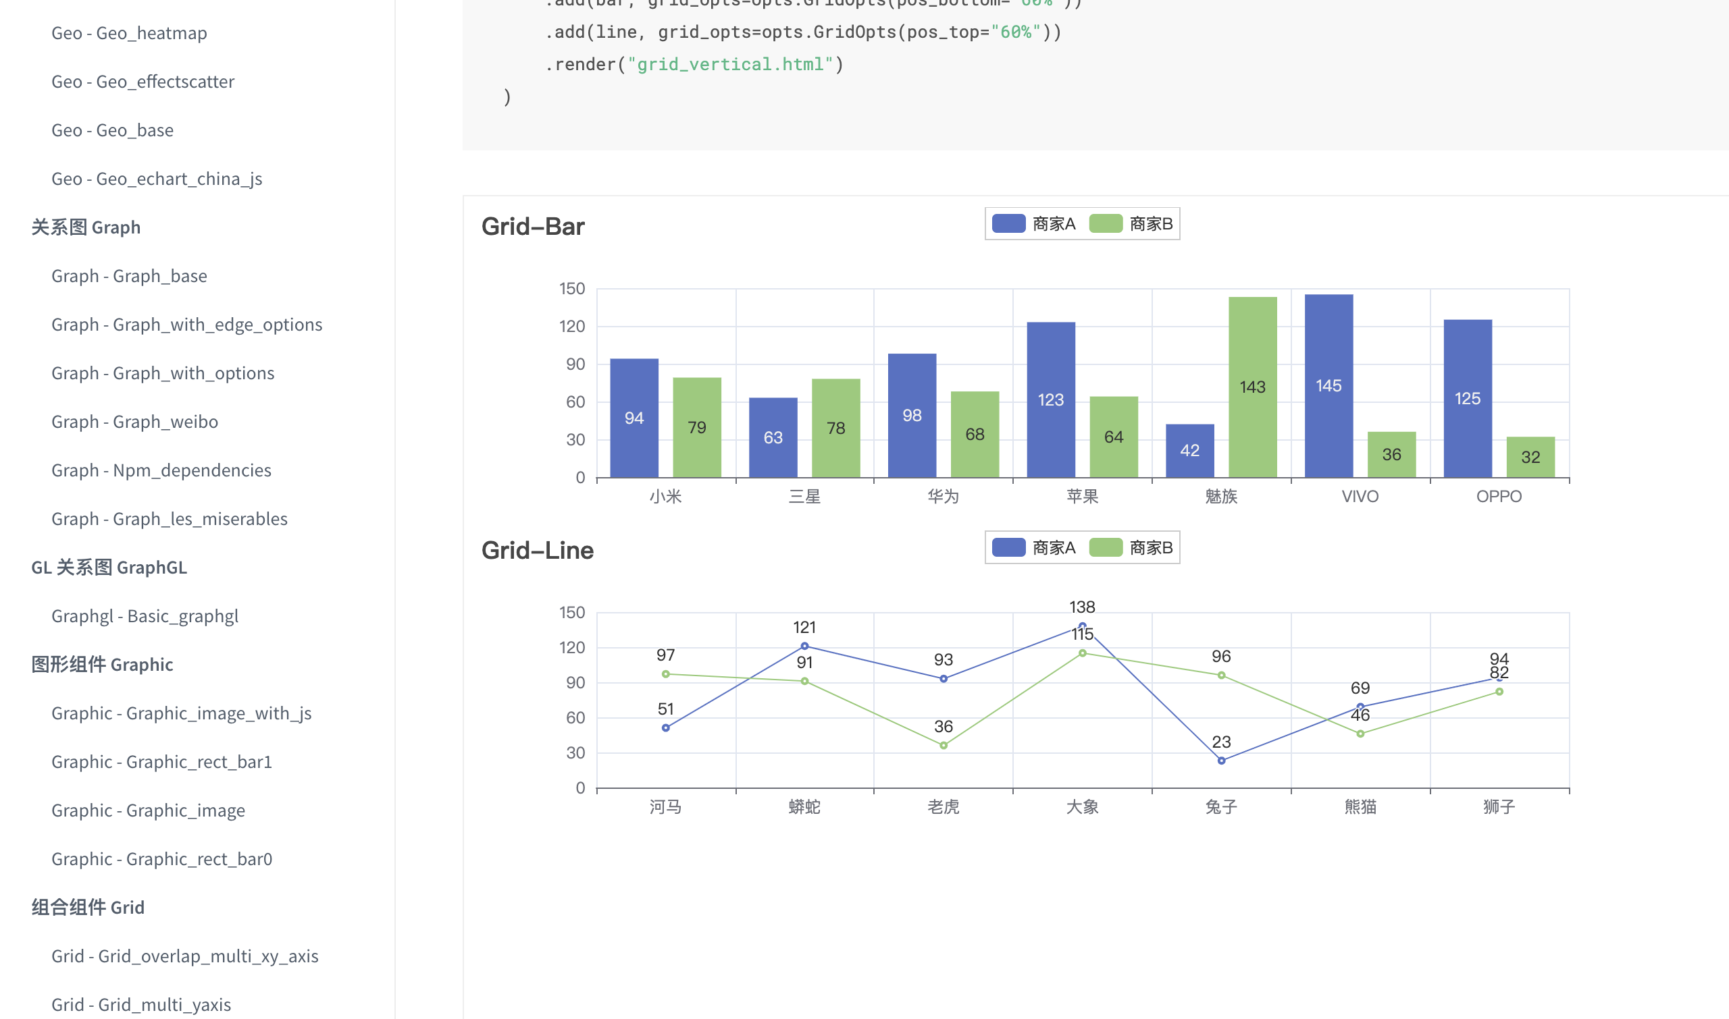
Task: Open Graph - Npm_dependencies example
Action: click(x=161, y=470)
